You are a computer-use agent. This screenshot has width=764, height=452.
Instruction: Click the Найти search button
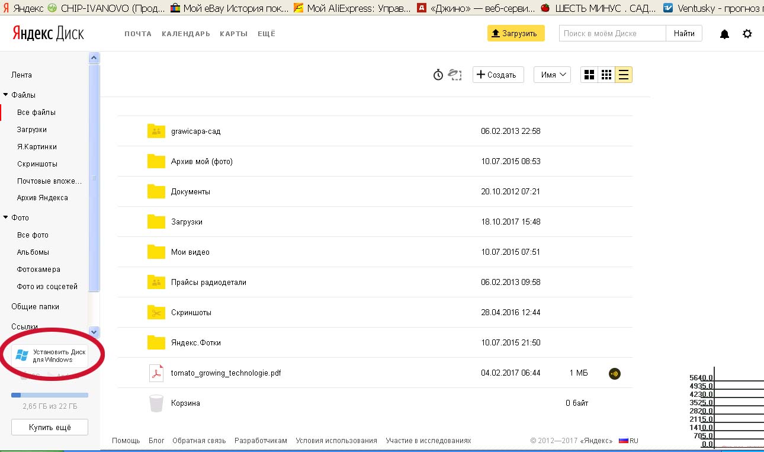pos(684,33)
